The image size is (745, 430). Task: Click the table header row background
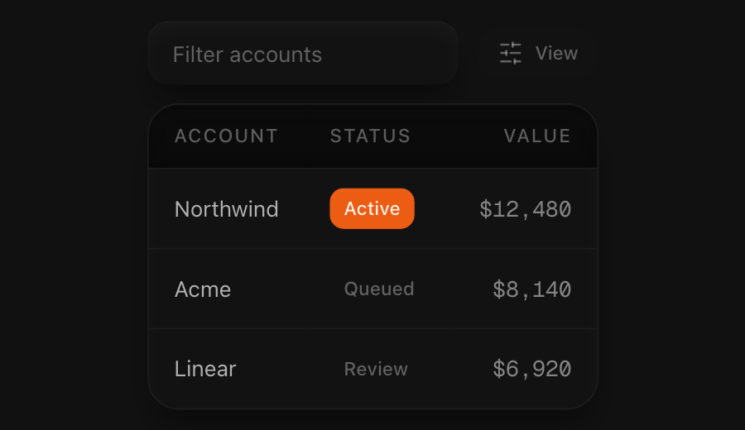tap(373, 136)
